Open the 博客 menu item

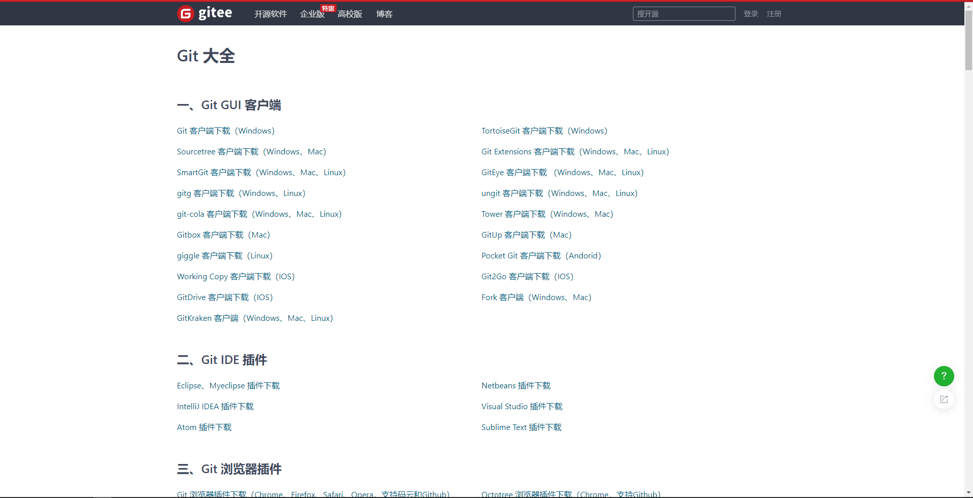tap(384, 14)
